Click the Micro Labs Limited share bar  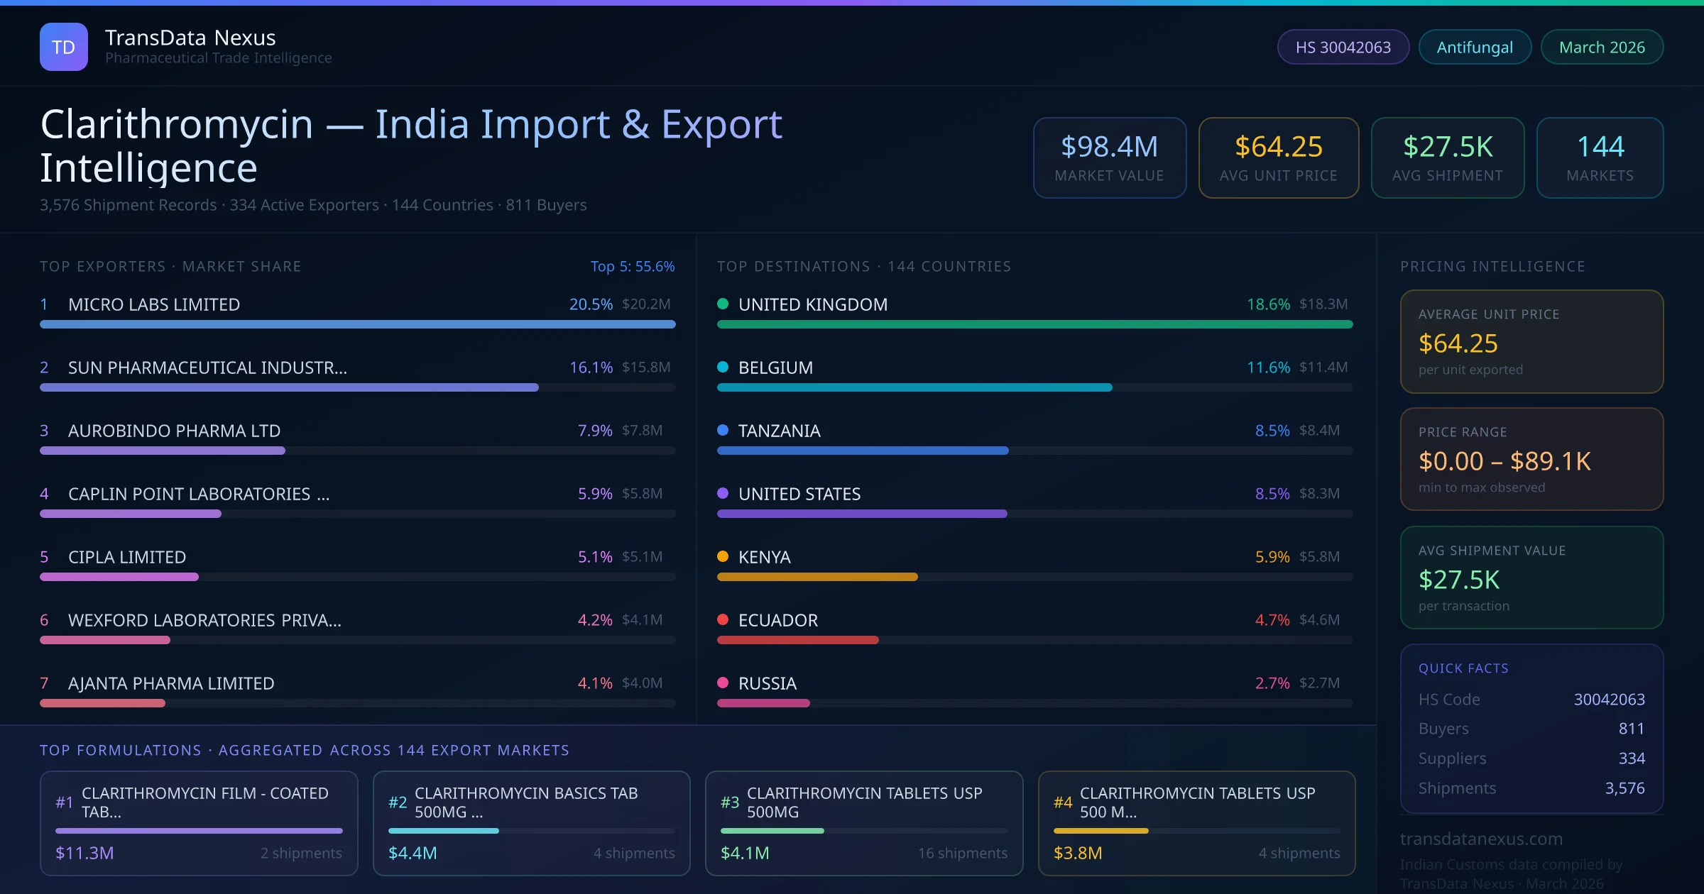357,324
